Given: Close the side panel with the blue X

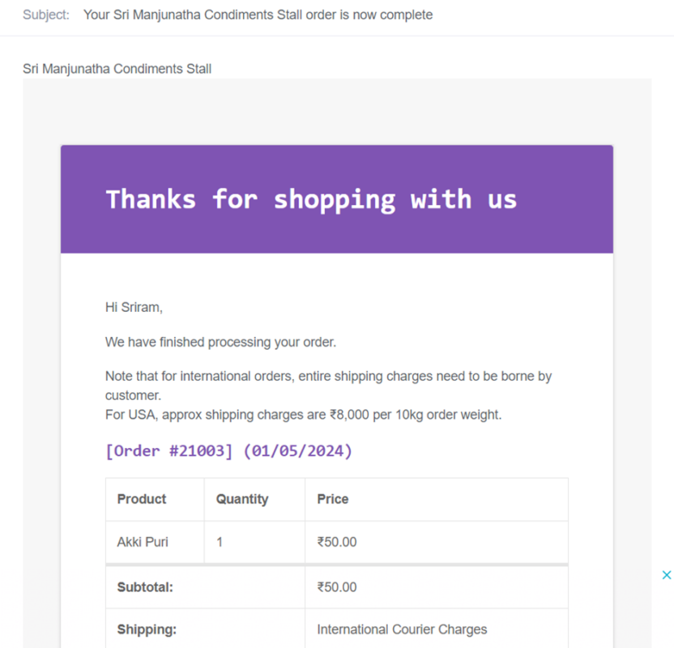Looking at the screenshot, I should tap(666, 575).
